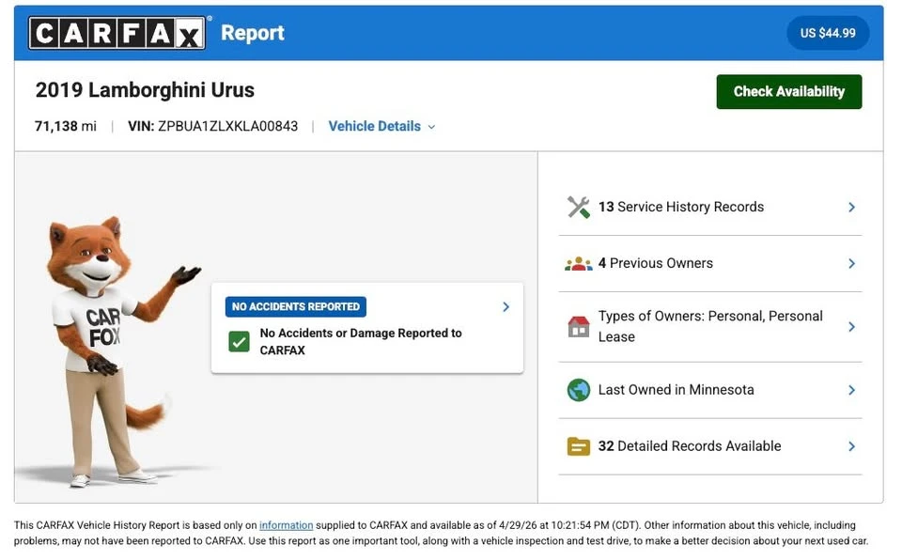This screenshot has width=902, height=560.
Task: Select Types of Owners: Personal, Personal Lease
Action: point(710,326)
